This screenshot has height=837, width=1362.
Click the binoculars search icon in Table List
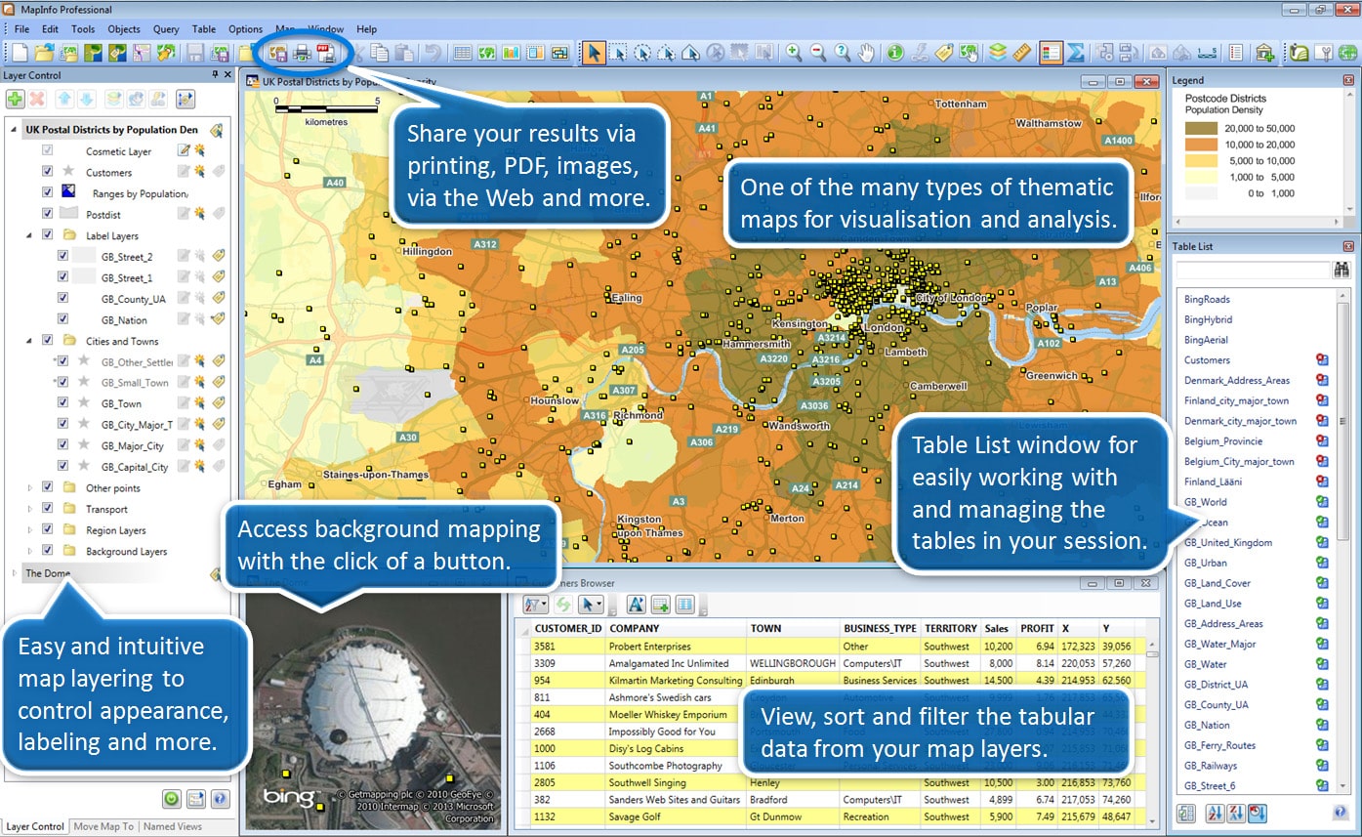(x=1341, y=270)
